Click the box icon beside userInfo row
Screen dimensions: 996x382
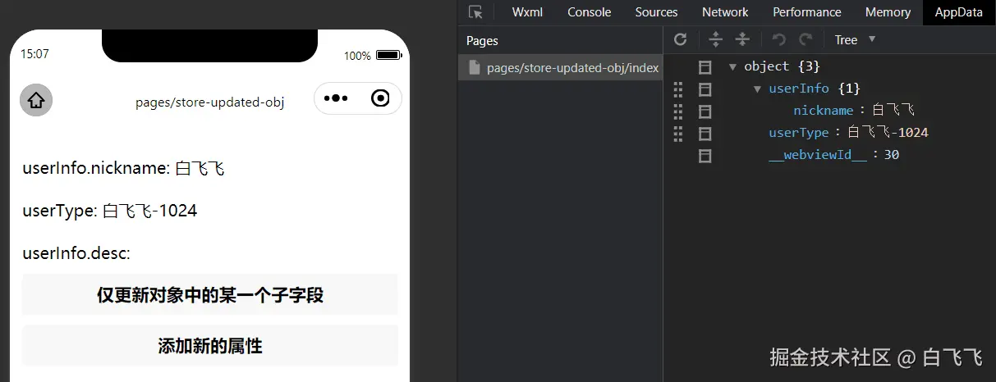705,89
